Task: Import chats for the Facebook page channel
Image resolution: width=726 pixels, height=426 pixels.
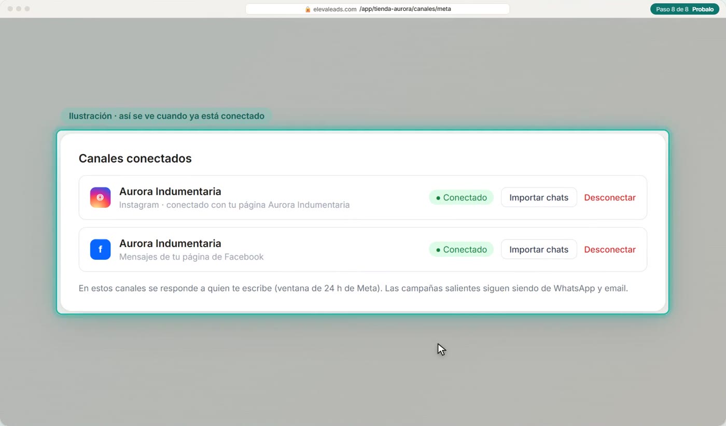Action: (x=539, y=249)
